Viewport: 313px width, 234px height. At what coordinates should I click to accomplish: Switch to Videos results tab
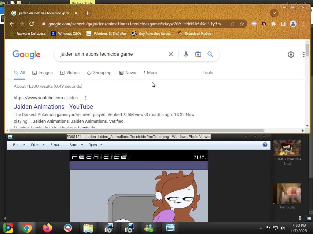[x=70, y=73]
